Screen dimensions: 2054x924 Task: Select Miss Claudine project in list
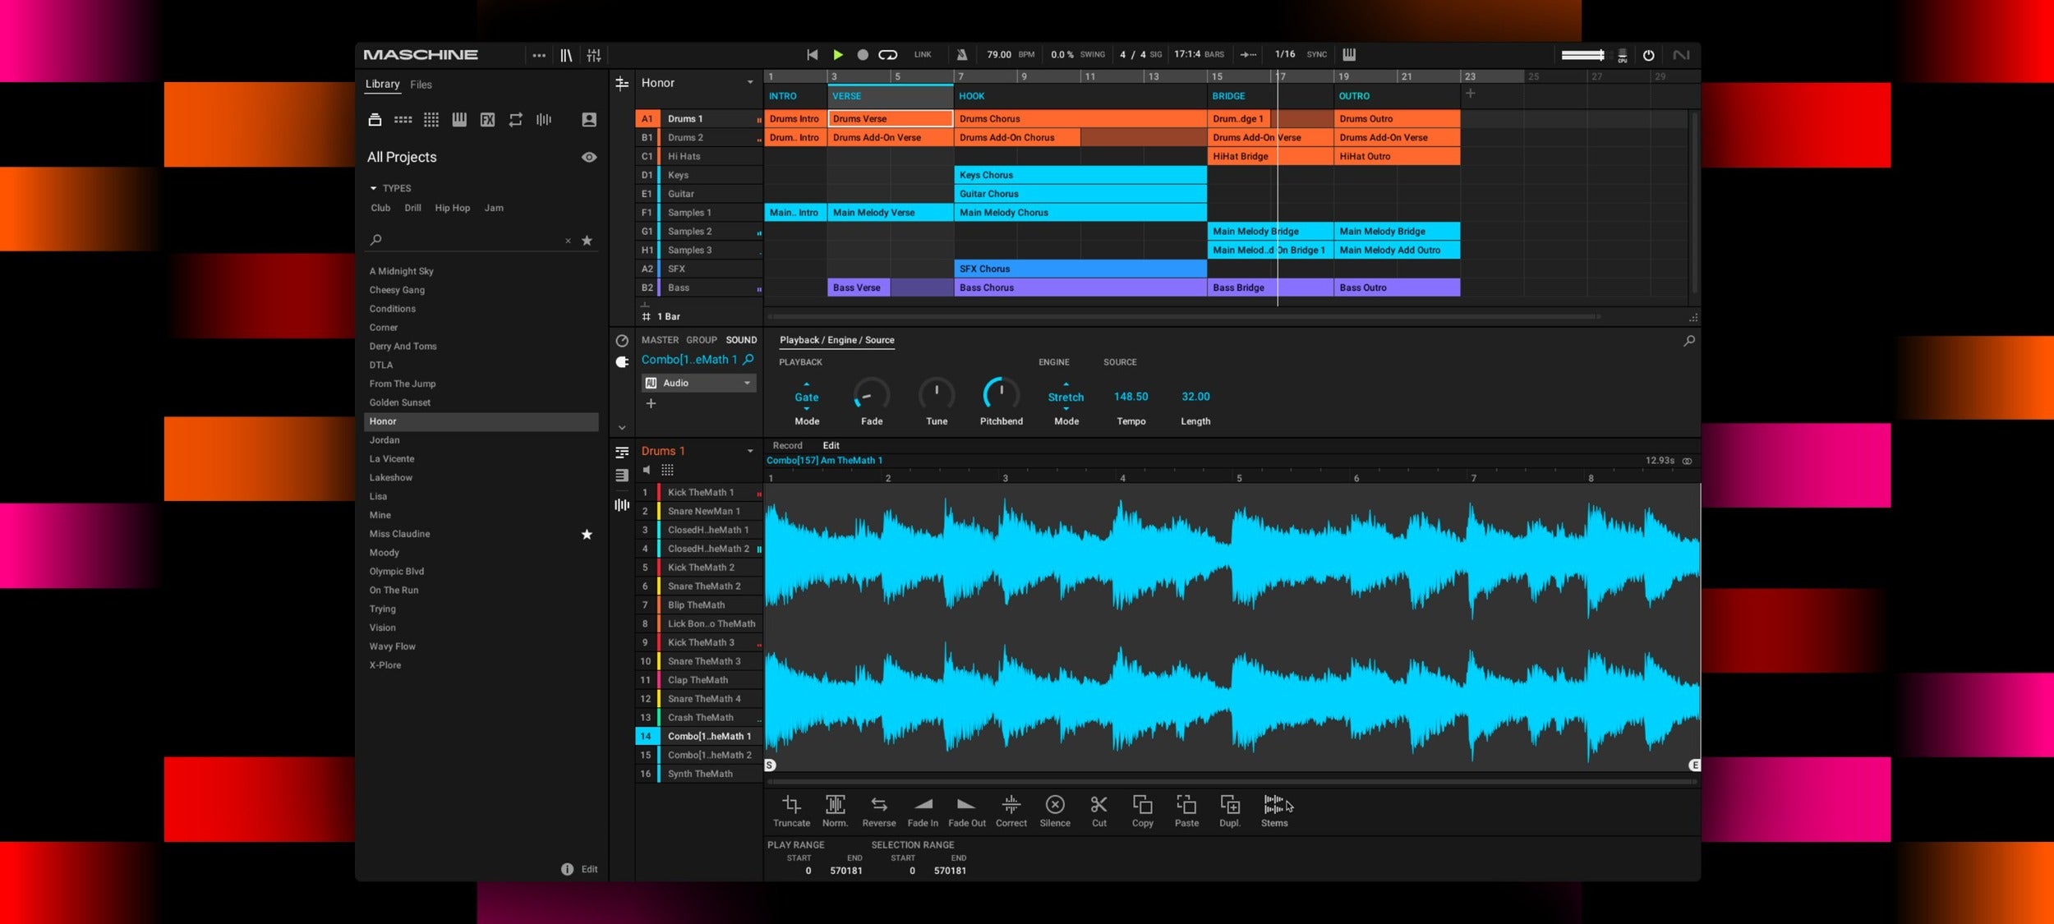(399, 534)
